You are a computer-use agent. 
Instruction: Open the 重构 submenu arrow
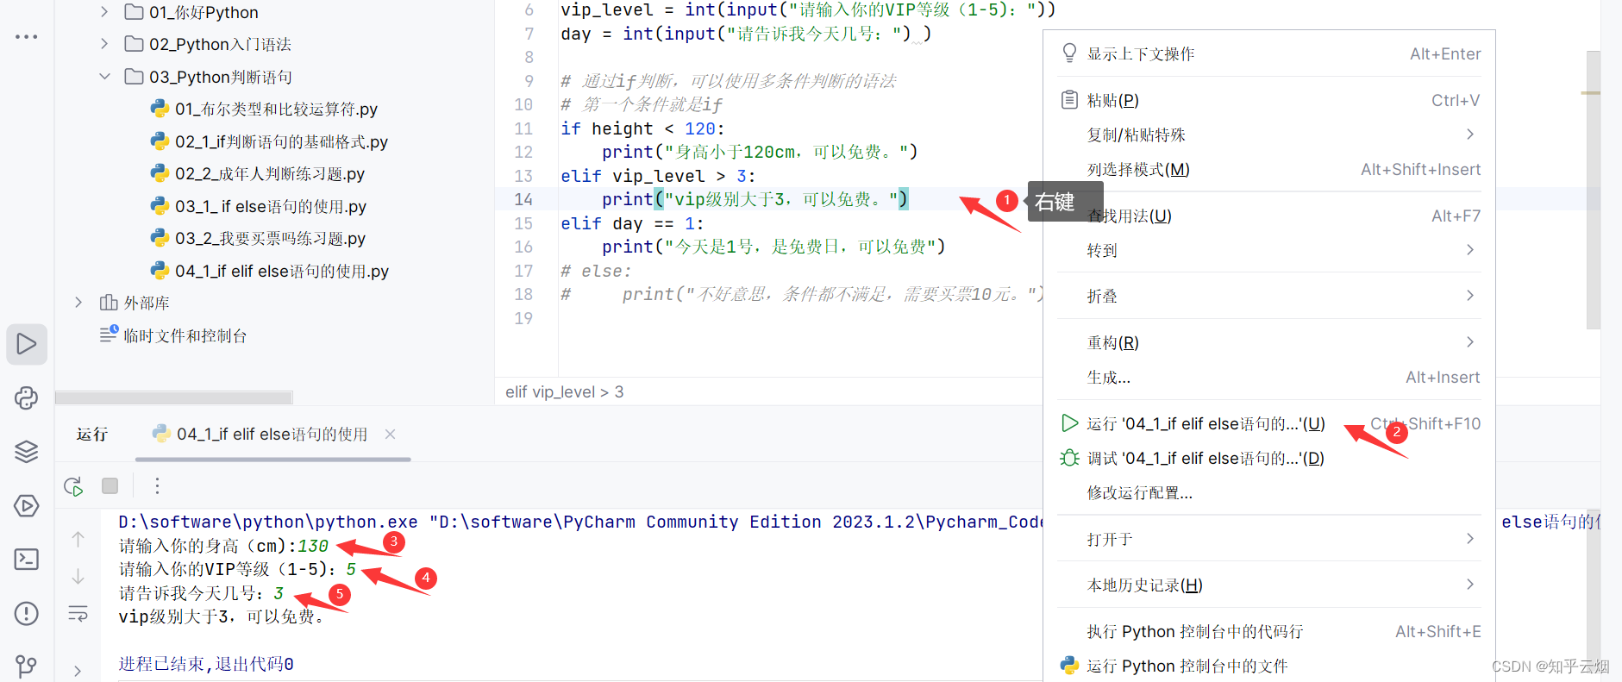1470,342
